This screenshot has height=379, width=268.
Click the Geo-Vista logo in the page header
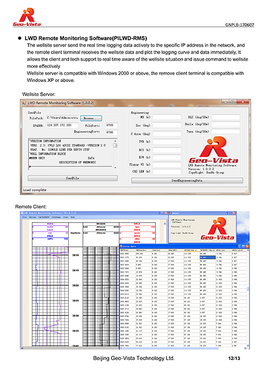(x=27, y=17)
